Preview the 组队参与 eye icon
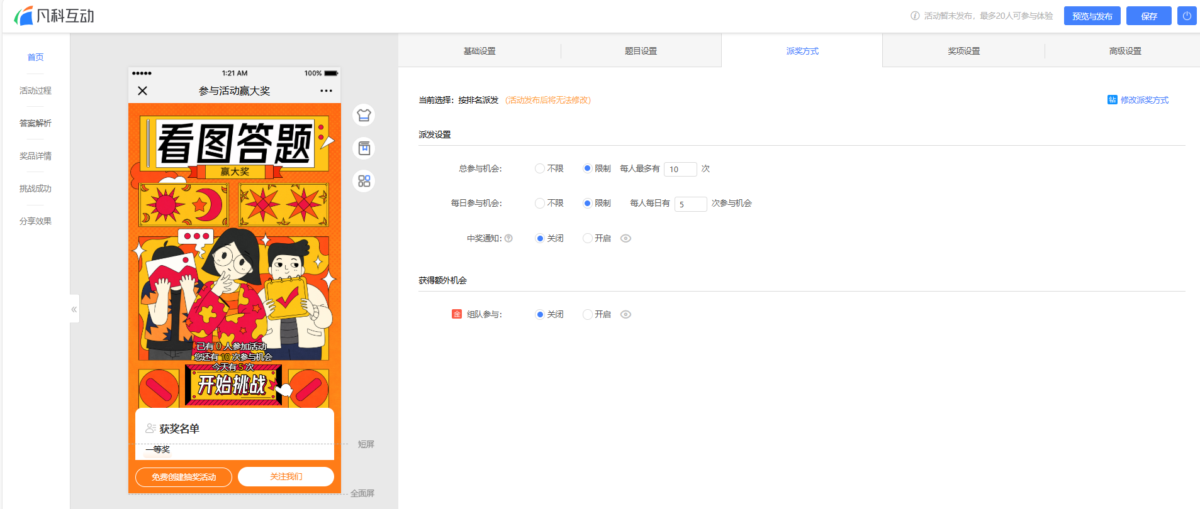The image size is (1200, 509). pyautogui.click(x=625, y=314)
